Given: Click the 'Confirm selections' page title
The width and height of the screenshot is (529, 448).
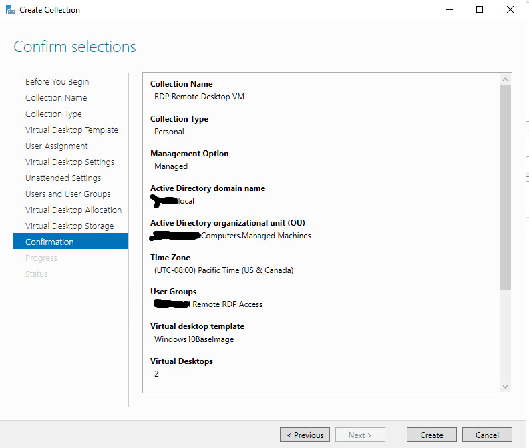Looking at the screenshot, I should click(x=75, y=47).
